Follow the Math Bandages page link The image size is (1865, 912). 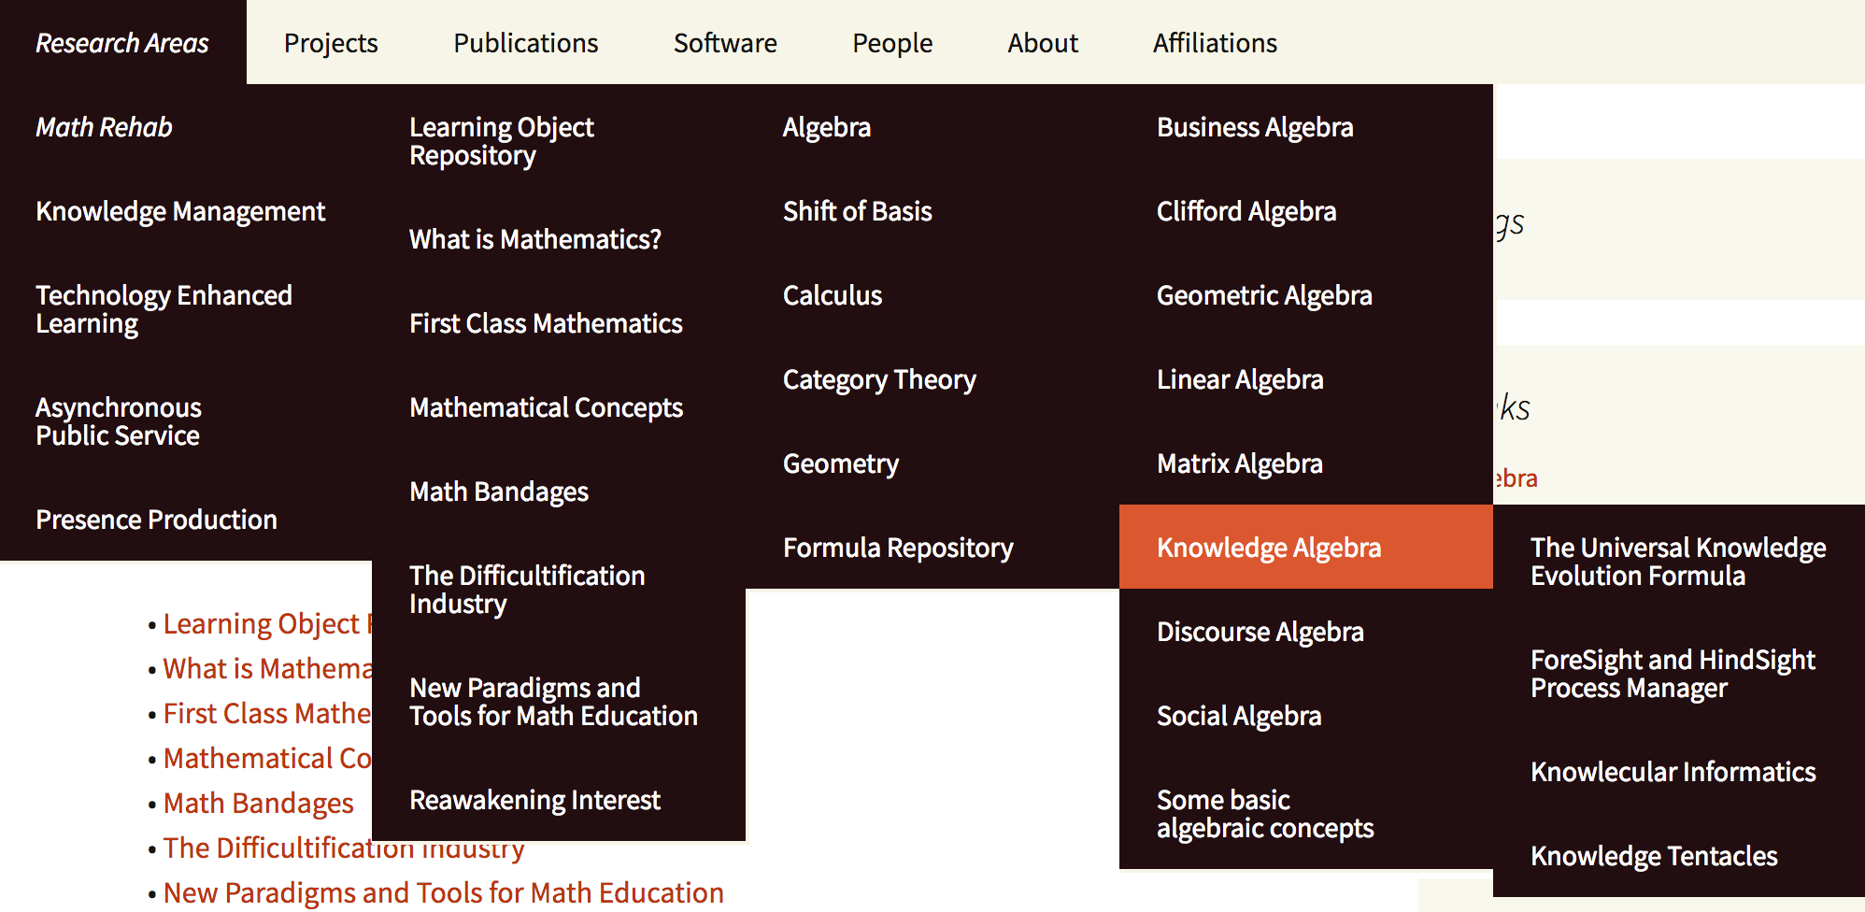[x=259, y=804]
